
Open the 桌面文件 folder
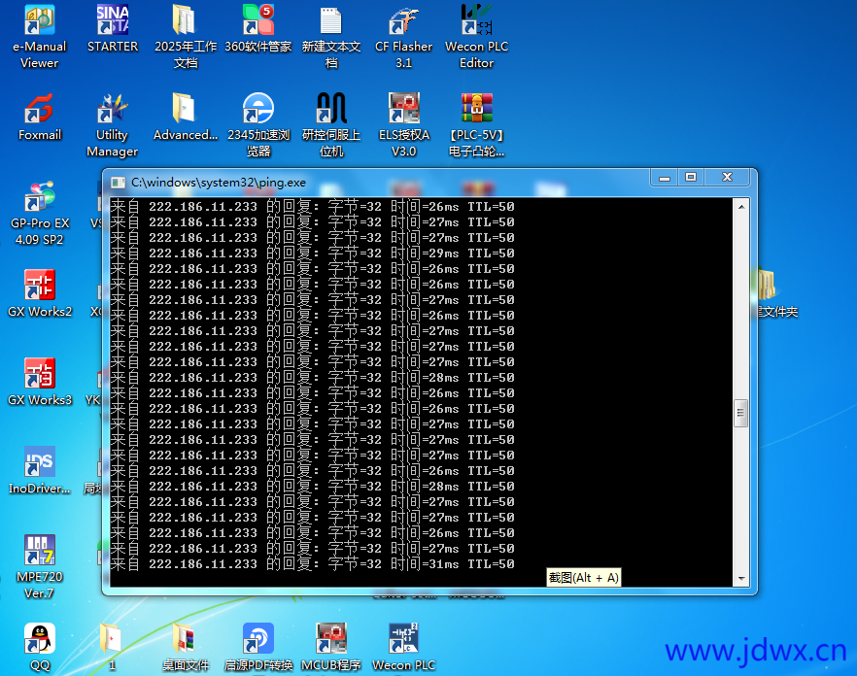pos(186,647)
